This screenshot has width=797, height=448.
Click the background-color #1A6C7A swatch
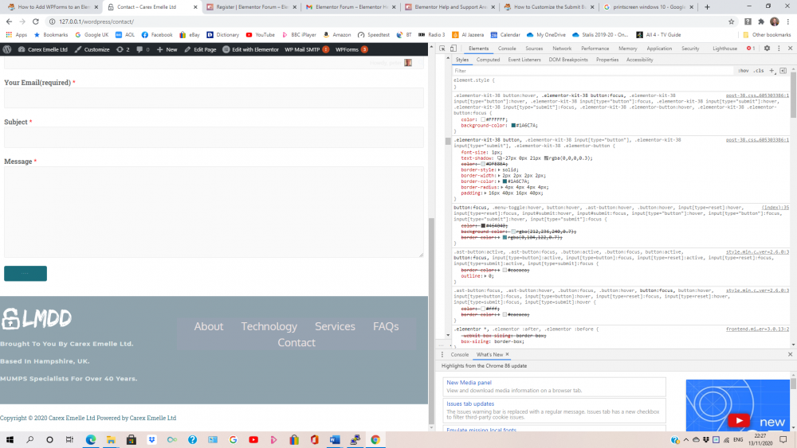click(x=513, y=125)
